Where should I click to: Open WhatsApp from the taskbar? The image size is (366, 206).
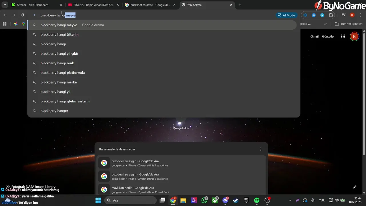click(204, 200)
